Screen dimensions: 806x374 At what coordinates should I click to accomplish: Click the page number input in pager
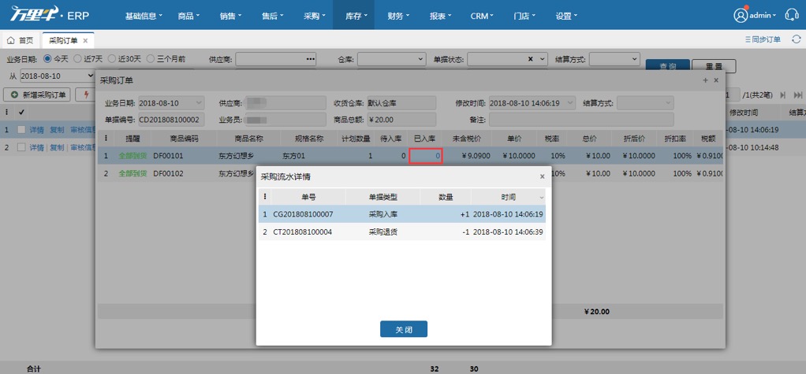pyautogui.click(x=732, y=95)
